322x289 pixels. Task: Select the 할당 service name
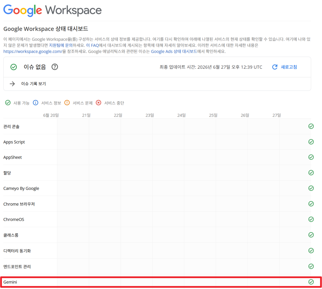(x=7, y=173)
